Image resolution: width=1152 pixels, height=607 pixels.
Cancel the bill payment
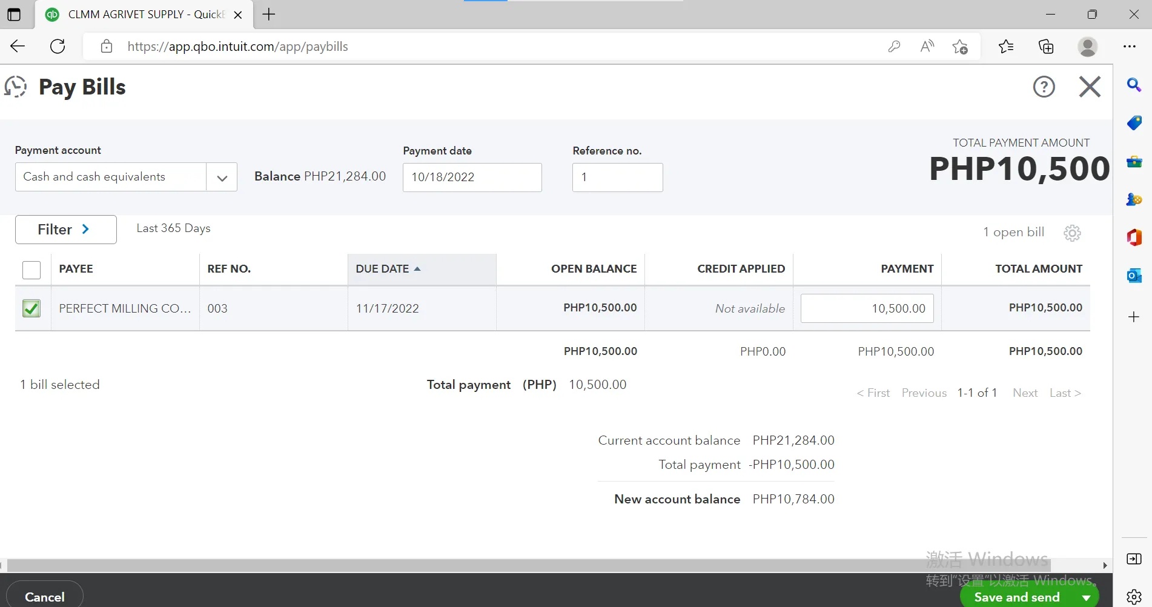45,597
